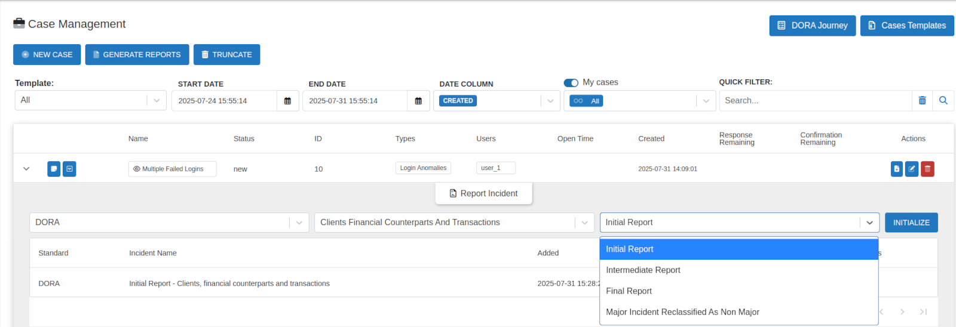Open the end date calendar picker
Viewport: 956px width, 327px height.
pyautogui.click(x=418, y=101)
